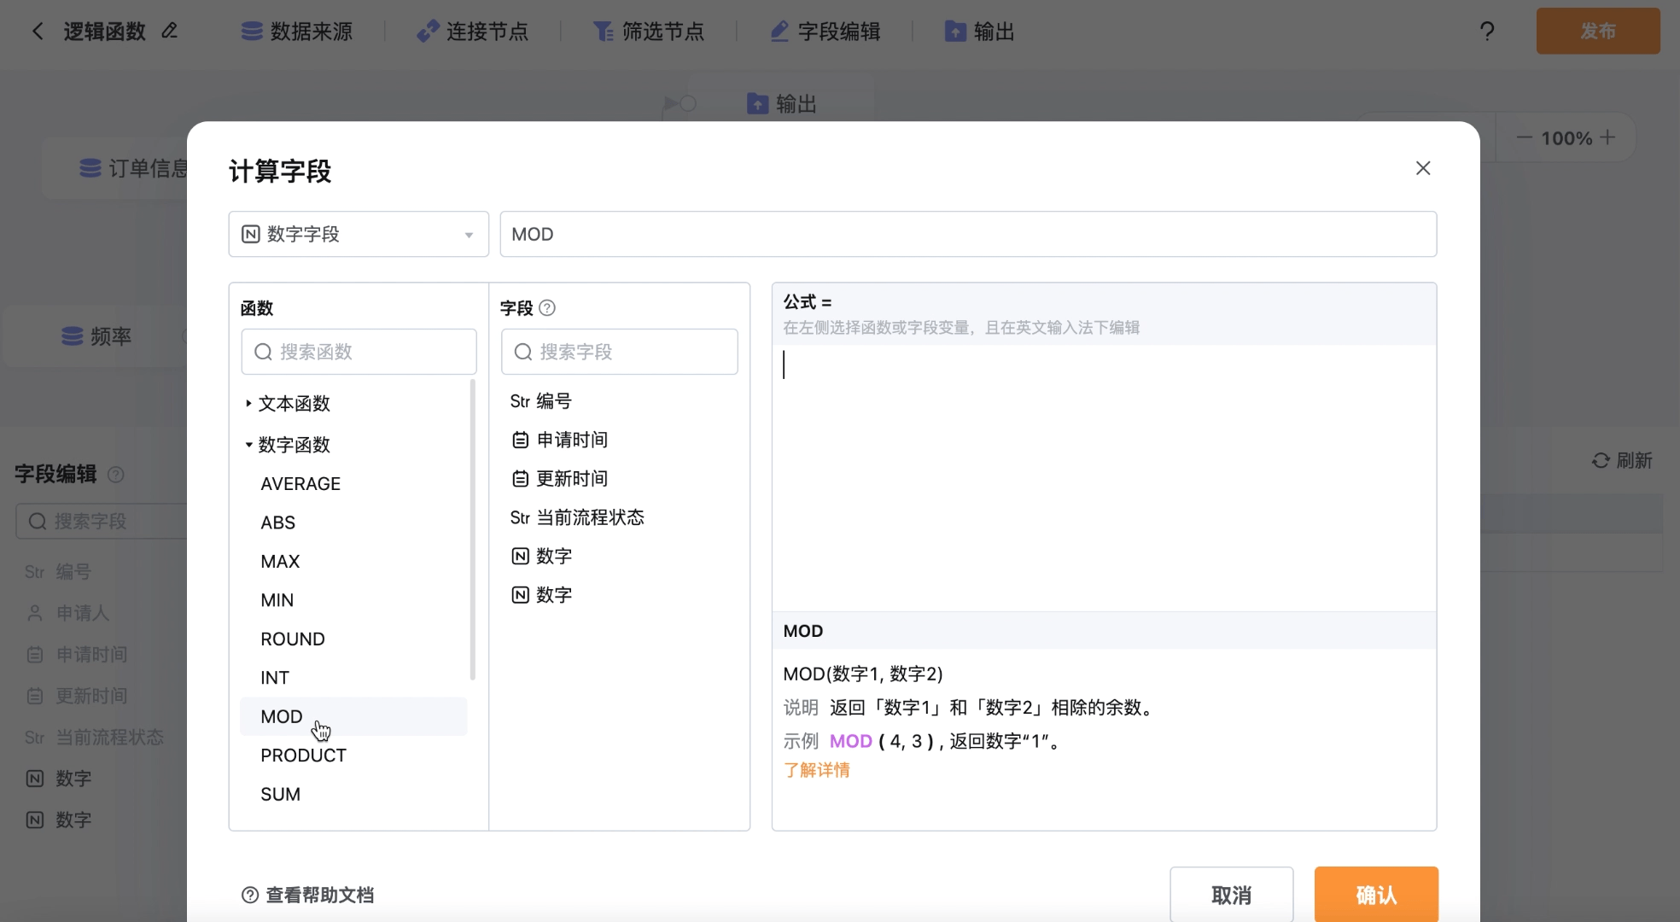Click the 取消 button
The image size is (1680, 922).
point(1231,895)
